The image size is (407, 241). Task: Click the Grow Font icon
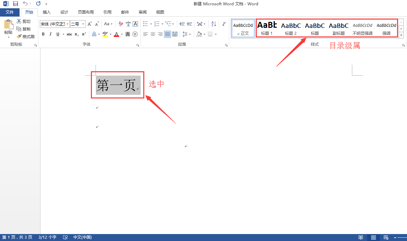tap(90, 24)
